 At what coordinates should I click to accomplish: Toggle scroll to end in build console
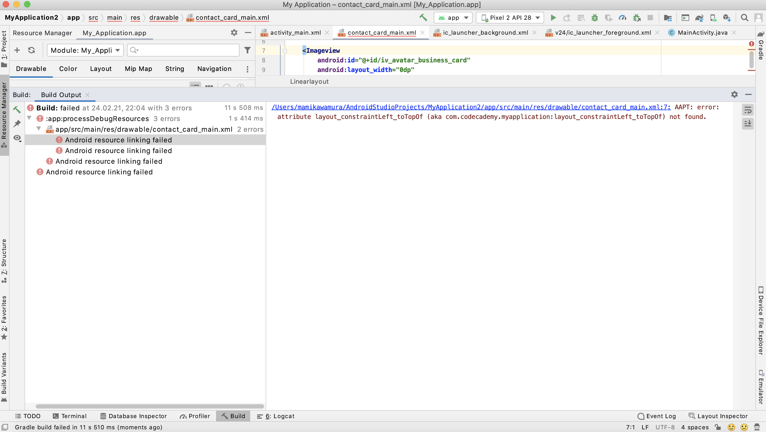[748, 123]
